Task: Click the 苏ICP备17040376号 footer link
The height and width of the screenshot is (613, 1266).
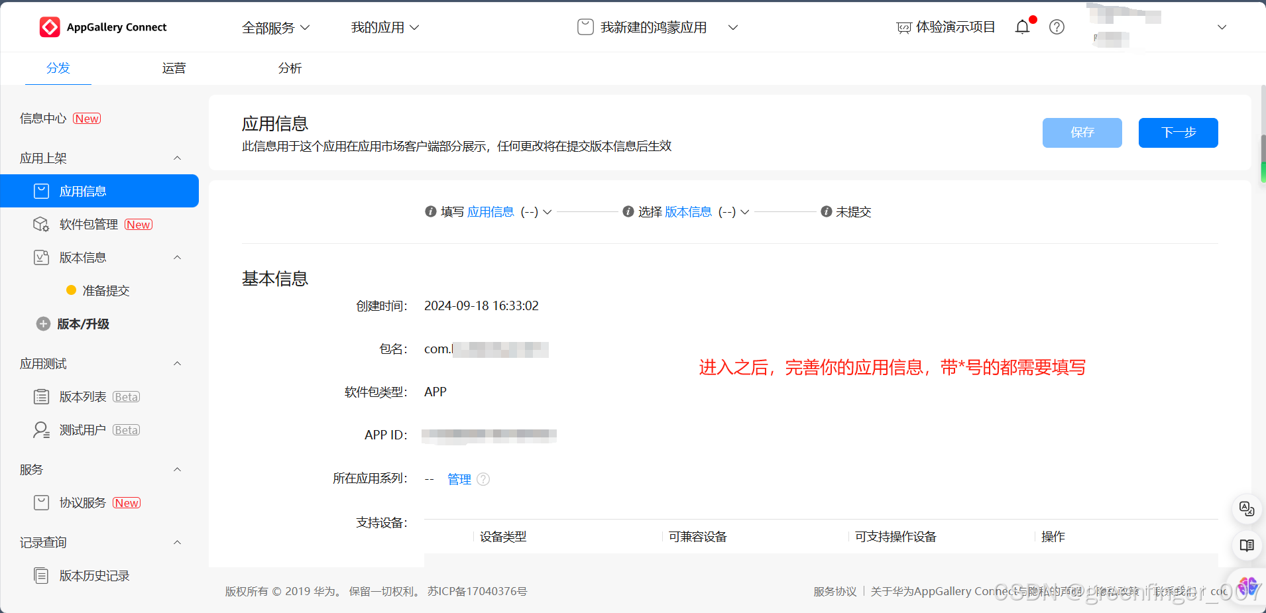Action: [477, 591]
